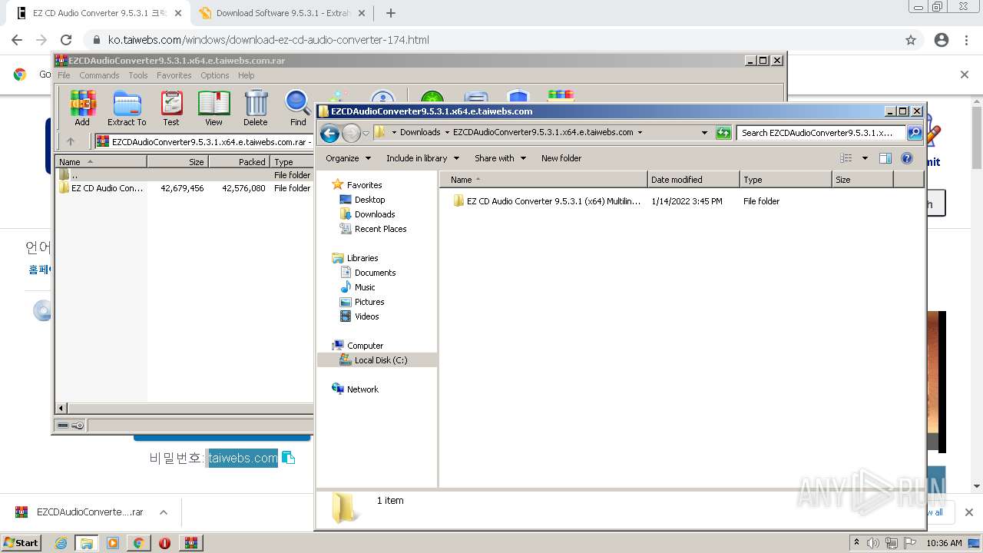The image size is (983, 553).
Task: Expand the download item's options chevron
Action: click(x=163, y=512)
